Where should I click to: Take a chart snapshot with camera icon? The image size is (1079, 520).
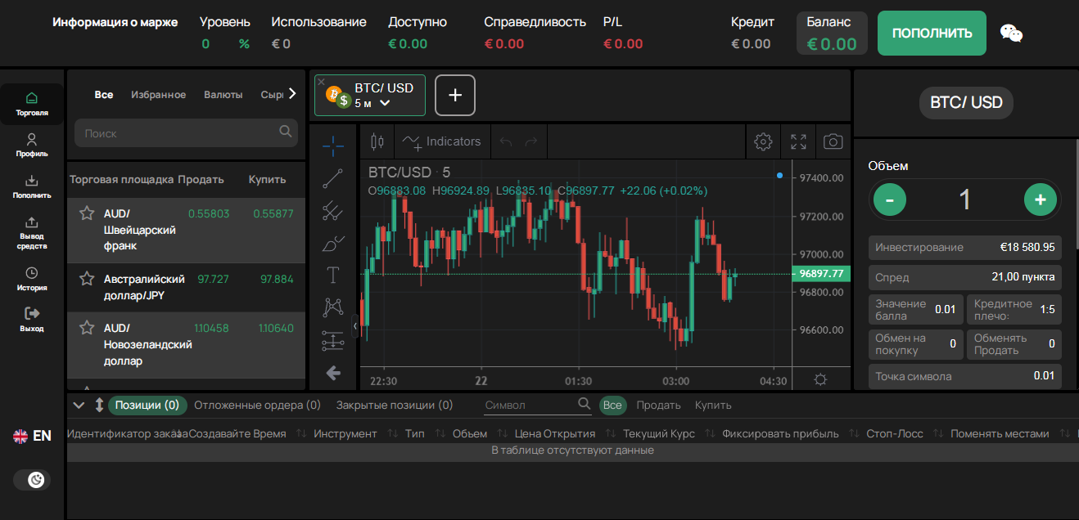(833, 141)
